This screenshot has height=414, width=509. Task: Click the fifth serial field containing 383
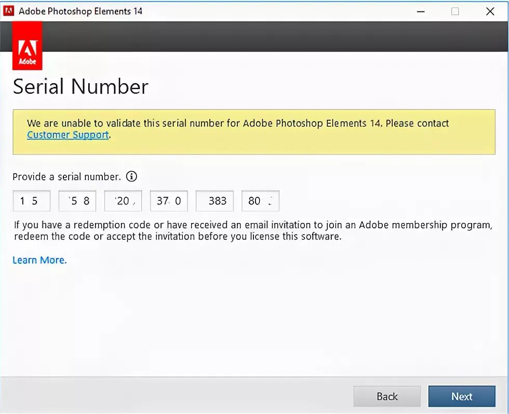(x=215, y=201)
